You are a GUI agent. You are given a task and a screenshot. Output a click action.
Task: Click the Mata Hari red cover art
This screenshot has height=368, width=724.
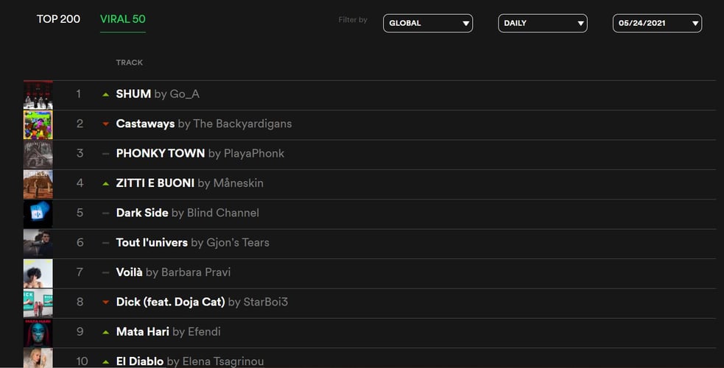point(38,333)
